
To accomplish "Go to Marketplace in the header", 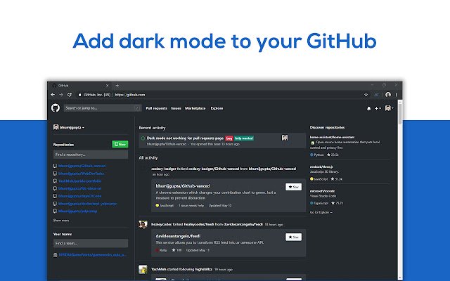I will (195, 108).
